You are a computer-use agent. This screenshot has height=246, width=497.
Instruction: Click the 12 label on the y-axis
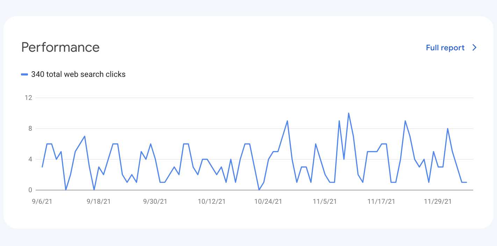[28, 98]
